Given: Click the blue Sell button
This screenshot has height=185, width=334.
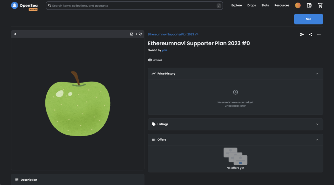Looking at the screenshot, I should click(x=309, y=19).
